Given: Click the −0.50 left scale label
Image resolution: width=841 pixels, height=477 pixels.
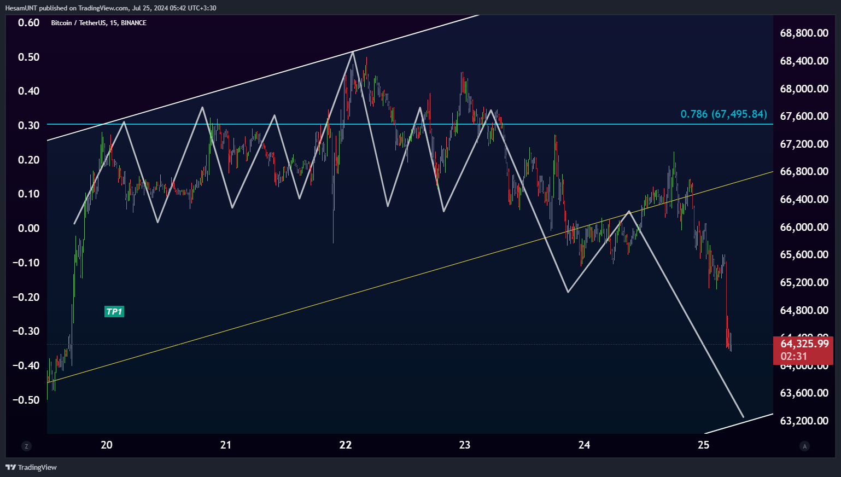Looking at the screenshot, I should (x=26, y=400).
